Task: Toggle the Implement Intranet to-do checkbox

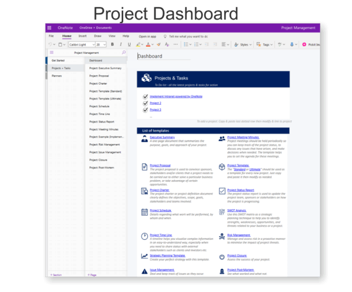Action: (x=146, y=97)
